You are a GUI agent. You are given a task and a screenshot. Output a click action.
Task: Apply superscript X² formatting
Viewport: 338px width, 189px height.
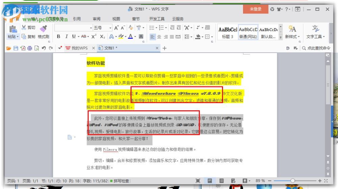pos(94,36)
